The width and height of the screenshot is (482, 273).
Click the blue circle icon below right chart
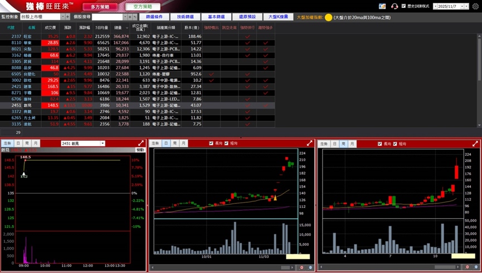click(x=477, y=268)
